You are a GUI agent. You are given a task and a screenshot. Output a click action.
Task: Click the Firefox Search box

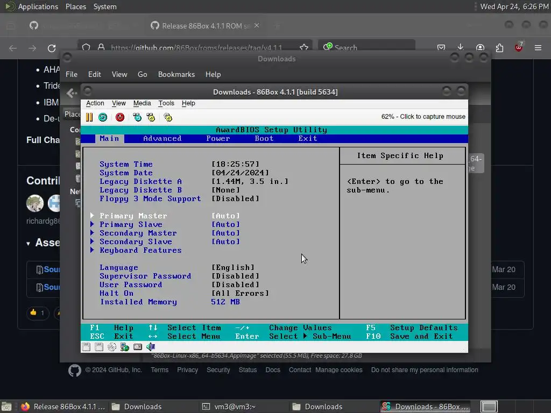click(366, 48)
